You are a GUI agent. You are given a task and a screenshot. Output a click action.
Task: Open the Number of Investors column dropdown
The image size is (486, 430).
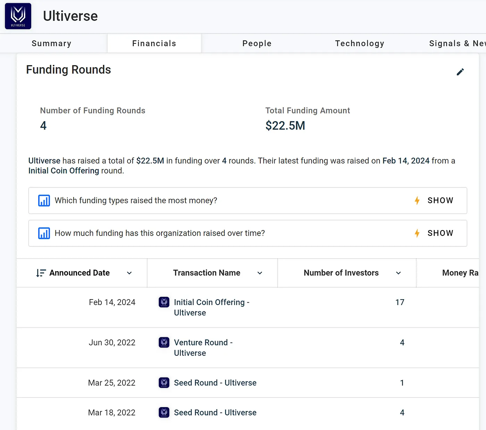point(399,273)
